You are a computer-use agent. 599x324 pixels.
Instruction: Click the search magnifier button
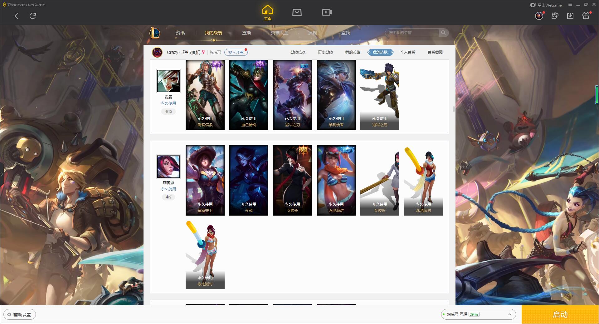[x=443, y=33]
